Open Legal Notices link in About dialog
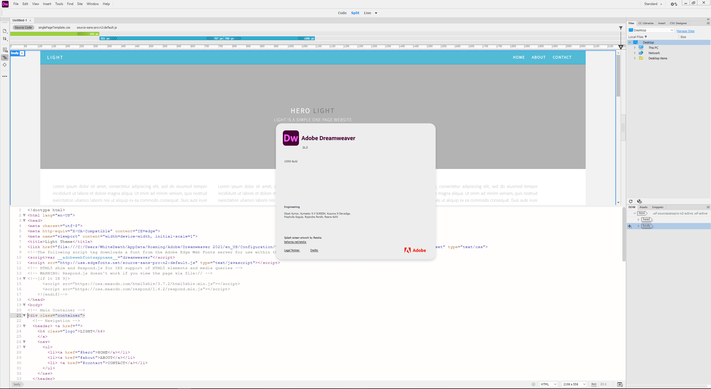Viewport: 711px width, 389px height. click(x=292, y=250)
